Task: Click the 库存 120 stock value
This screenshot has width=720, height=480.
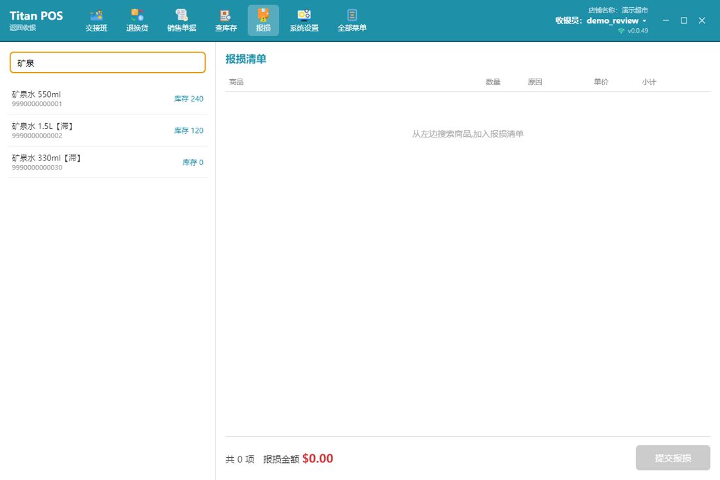Action: [x=189, y=130]
